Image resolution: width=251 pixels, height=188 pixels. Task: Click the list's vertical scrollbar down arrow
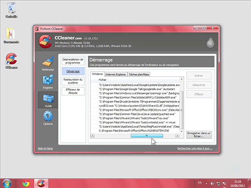(x=182, y=131)
